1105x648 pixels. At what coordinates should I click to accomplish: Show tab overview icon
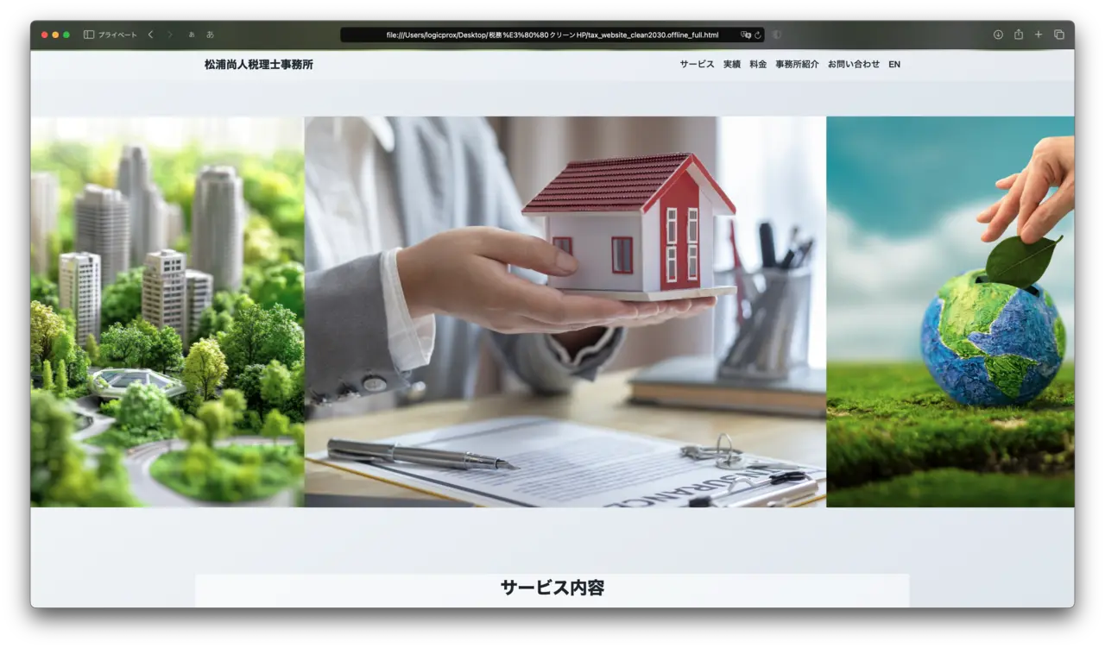(1059, 35)
